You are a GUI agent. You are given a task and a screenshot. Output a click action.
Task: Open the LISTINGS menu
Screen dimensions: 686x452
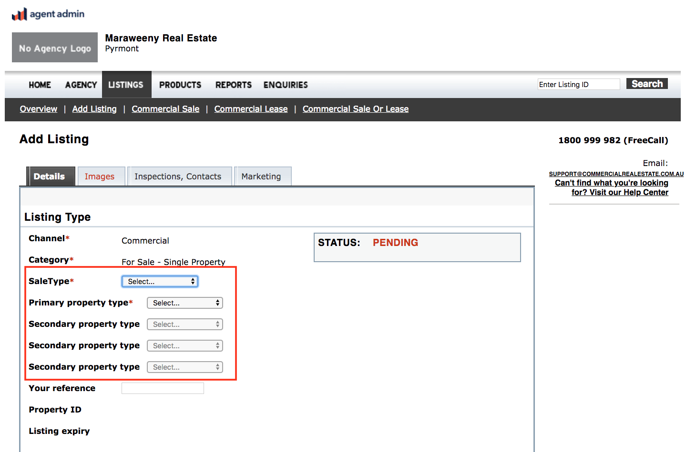click(x=126, y=85)
